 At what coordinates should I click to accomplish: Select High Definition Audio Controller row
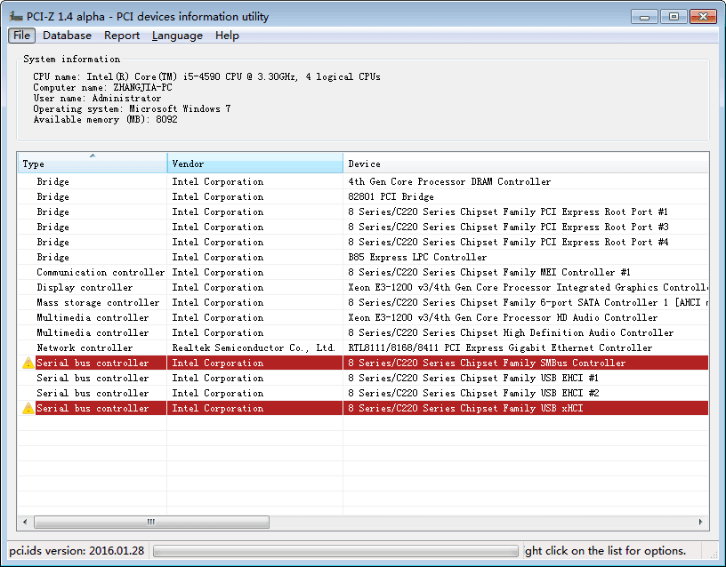click(x=363, y=333)
